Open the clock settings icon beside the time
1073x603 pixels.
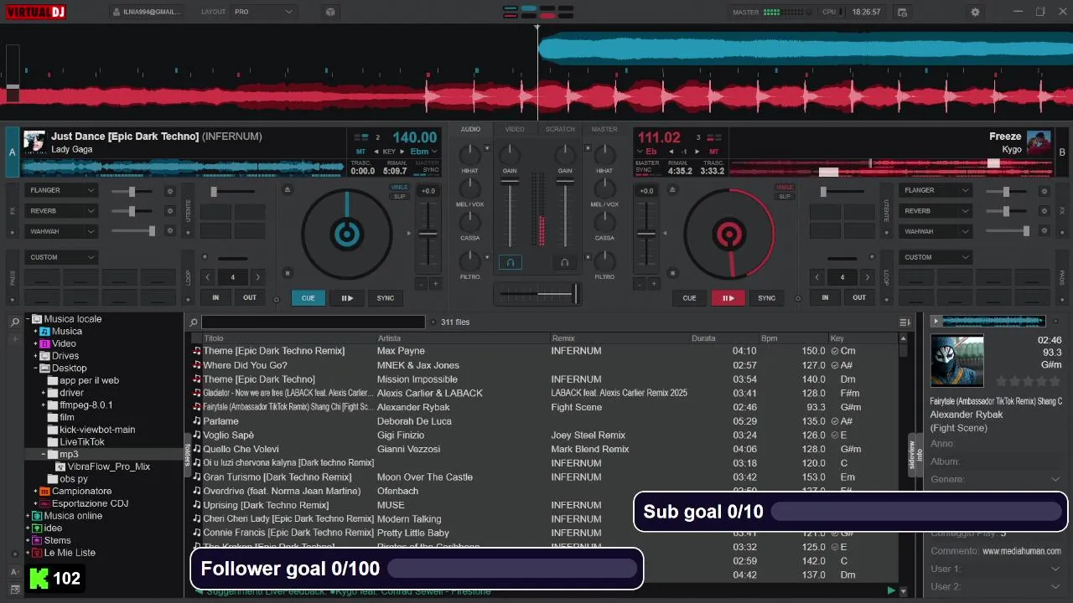[902, 13]
